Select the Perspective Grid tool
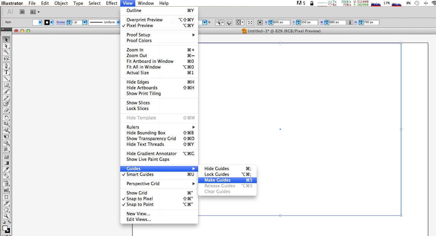The width and height of the screenshot is (436, 236). (x=6, y=149)
